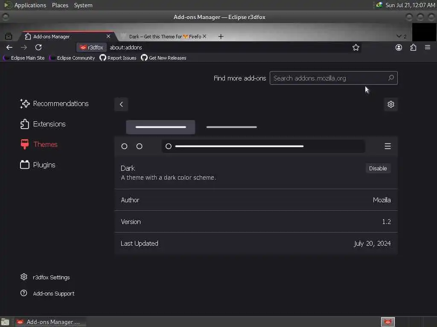
Task: Click the forward navigation arrow
Action: point(24,48)
